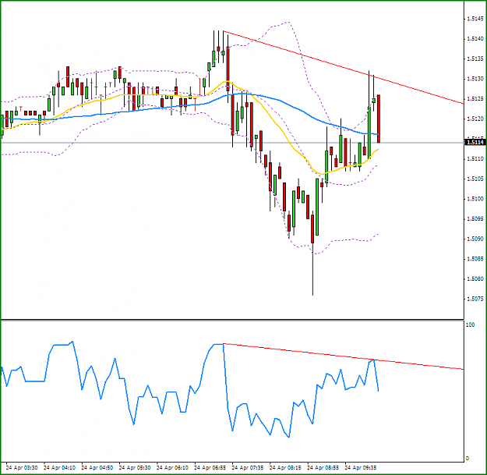Viewport: 487px width, 475px height.
Task: Click the '24 Apr 08:55' time label
Action: tap(323, 468)
